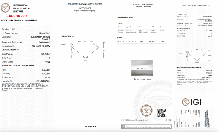The image size is (218, 132).
Task: Click the color scale letter F
Action: coord(123,41)
